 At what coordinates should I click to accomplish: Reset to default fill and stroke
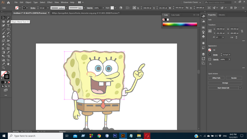point(2,78)
